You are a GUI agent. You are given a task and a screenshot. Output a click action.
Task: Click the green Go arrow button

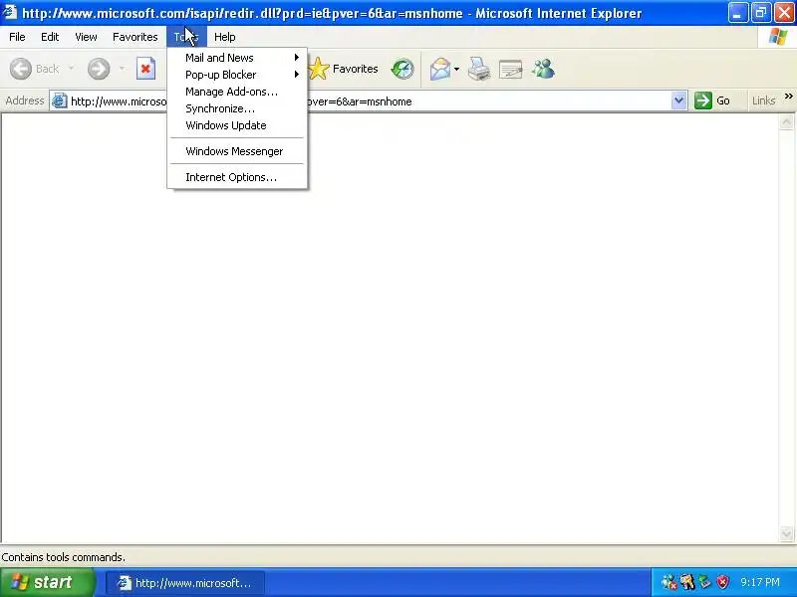pos(703,100)
